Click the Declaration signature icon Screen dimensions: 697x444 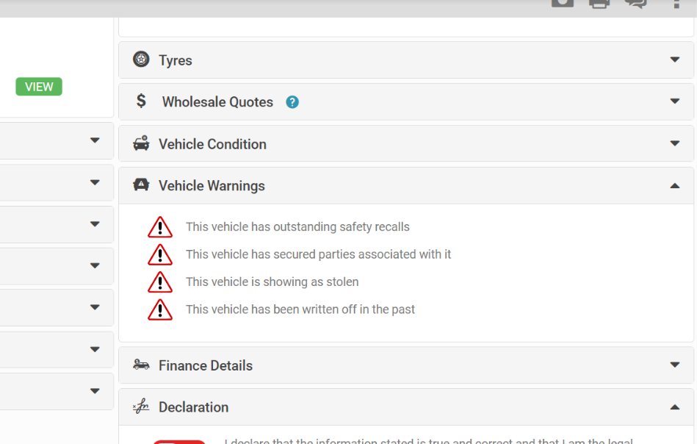[x=141, y=407]
